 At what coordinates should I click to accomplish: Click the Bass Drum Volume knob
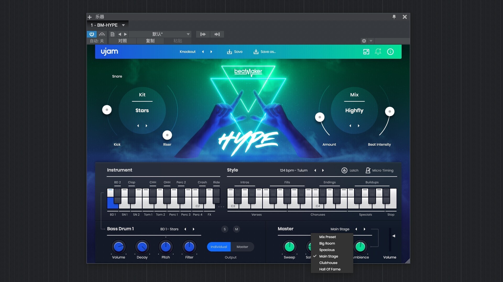click(119, 246)
